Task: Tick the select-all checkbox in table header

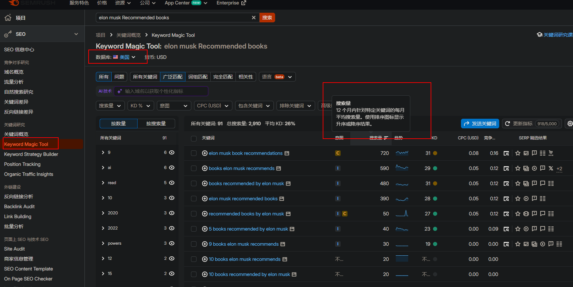Action: pos(194,138)
